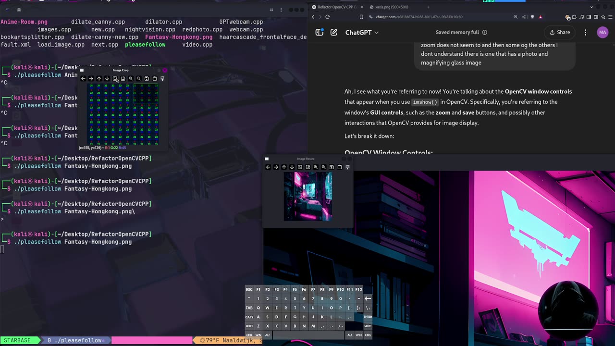Toggle the browser sidebar panel
The image size is (615, 346).
pos(589,17)
